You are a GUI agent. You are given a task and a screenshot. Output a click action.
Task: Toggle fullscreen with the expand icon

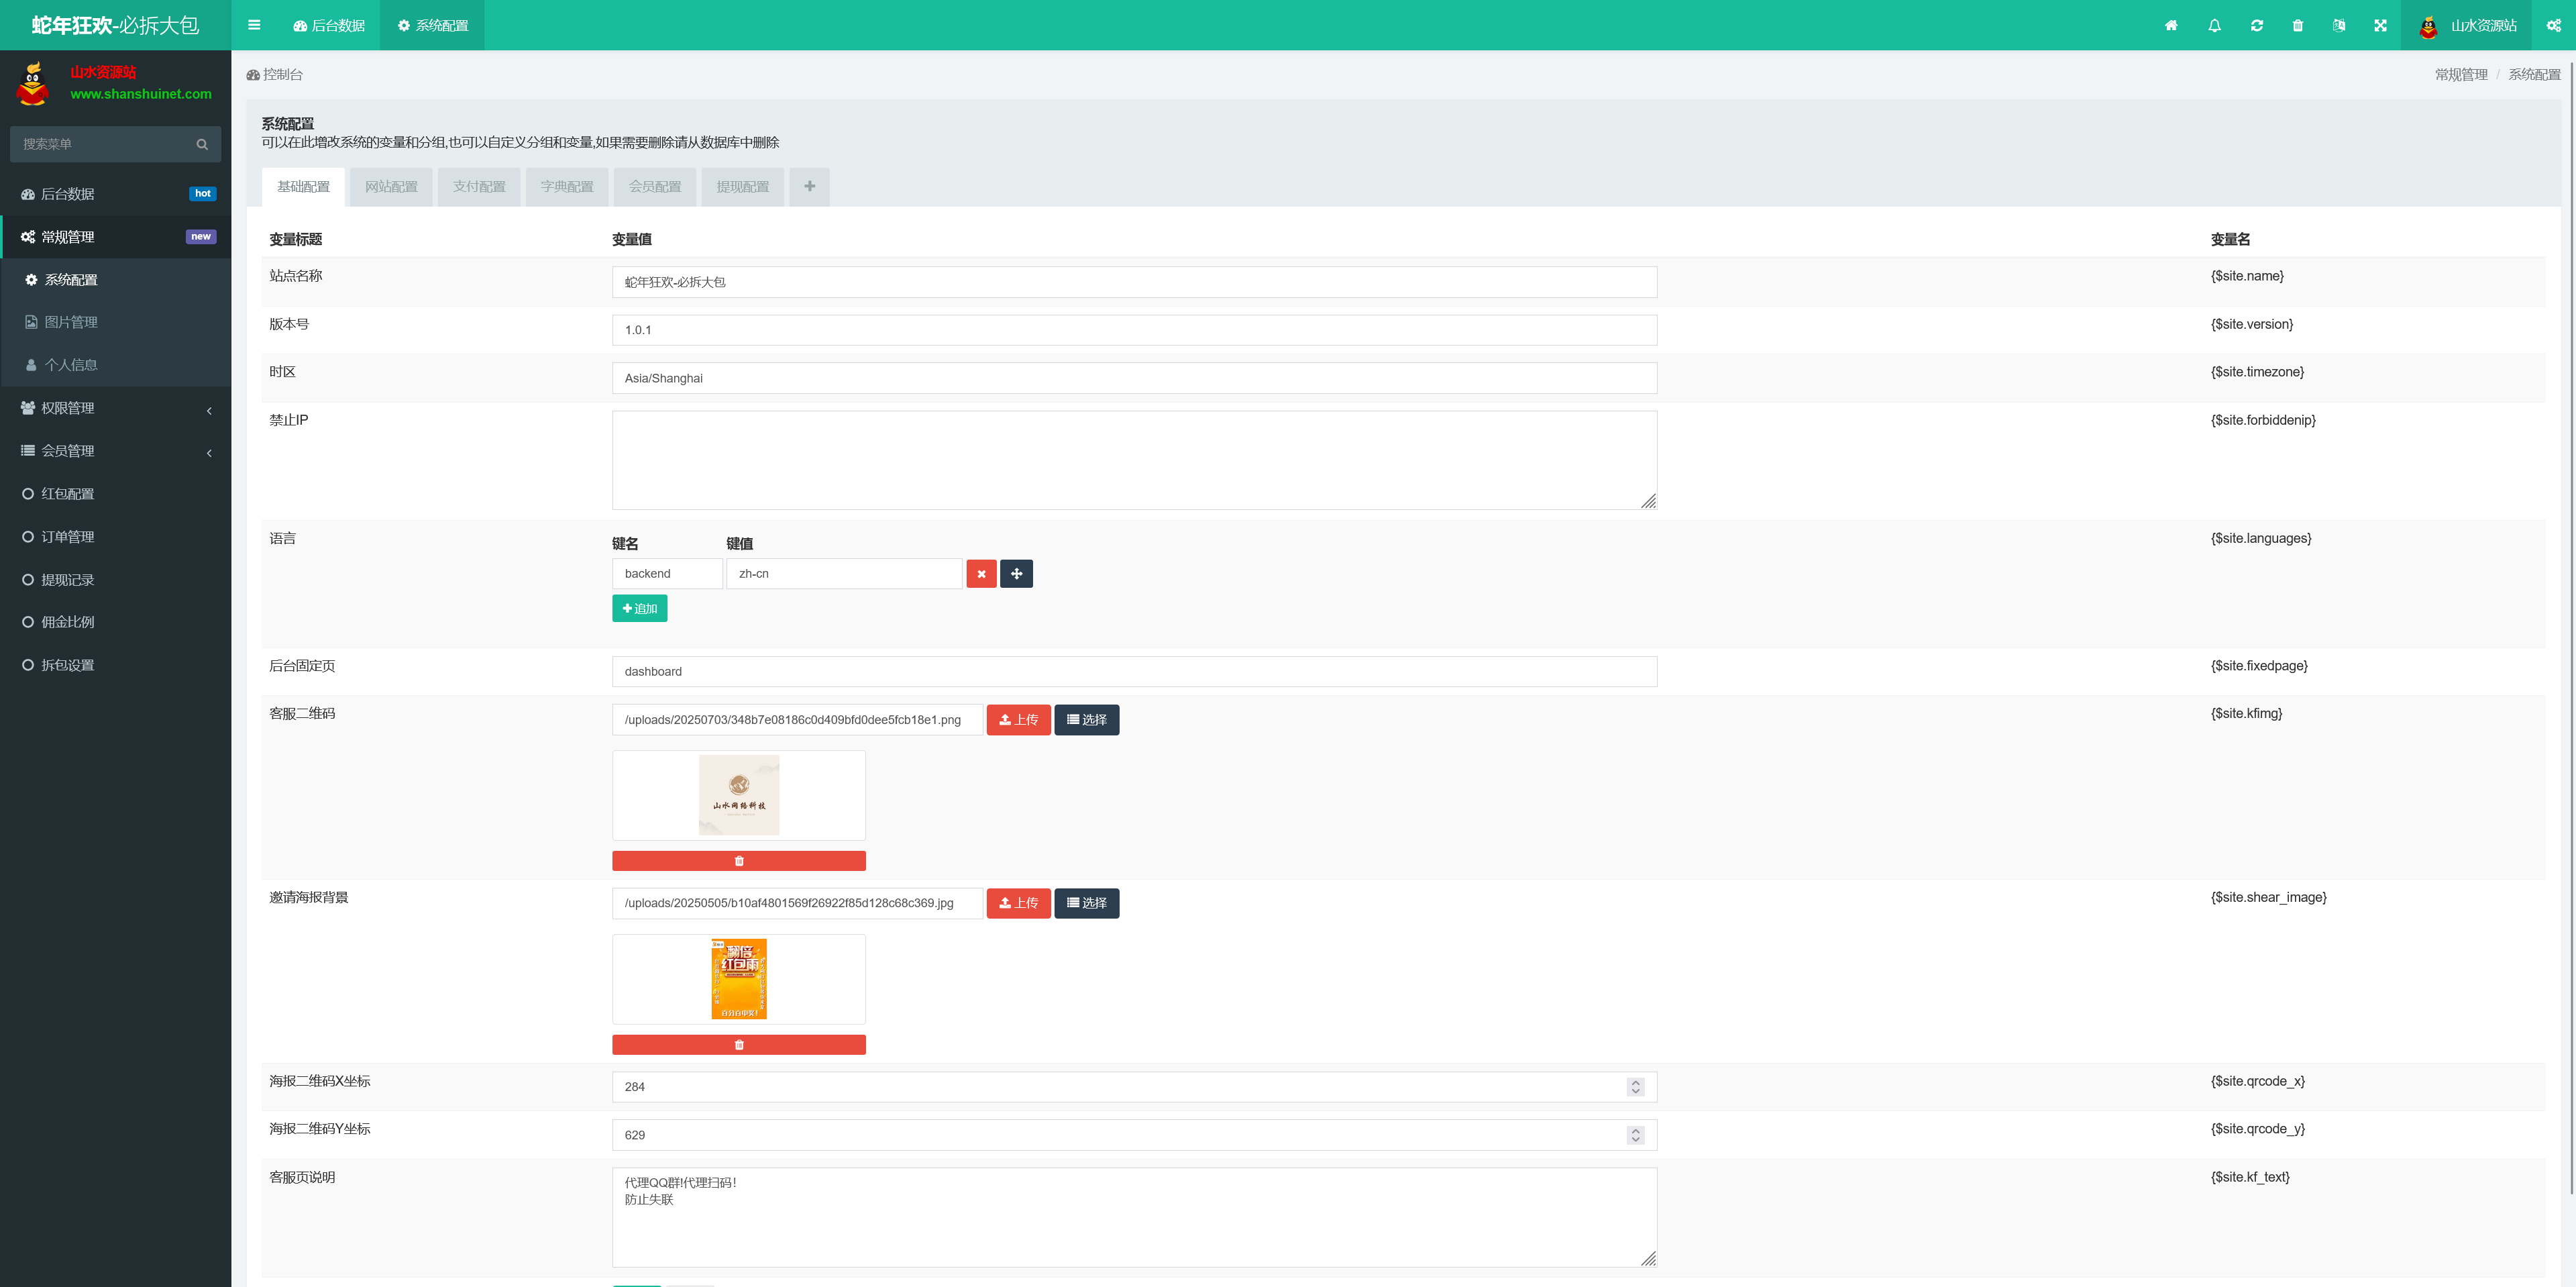pyautogui.click(x=2380, y=26)
